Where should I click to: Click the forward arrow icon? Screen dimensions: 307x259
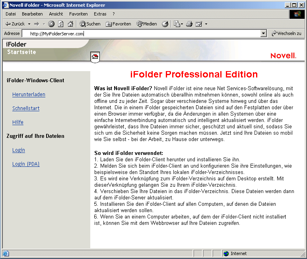pyautogui.click(x=37, y=24)
